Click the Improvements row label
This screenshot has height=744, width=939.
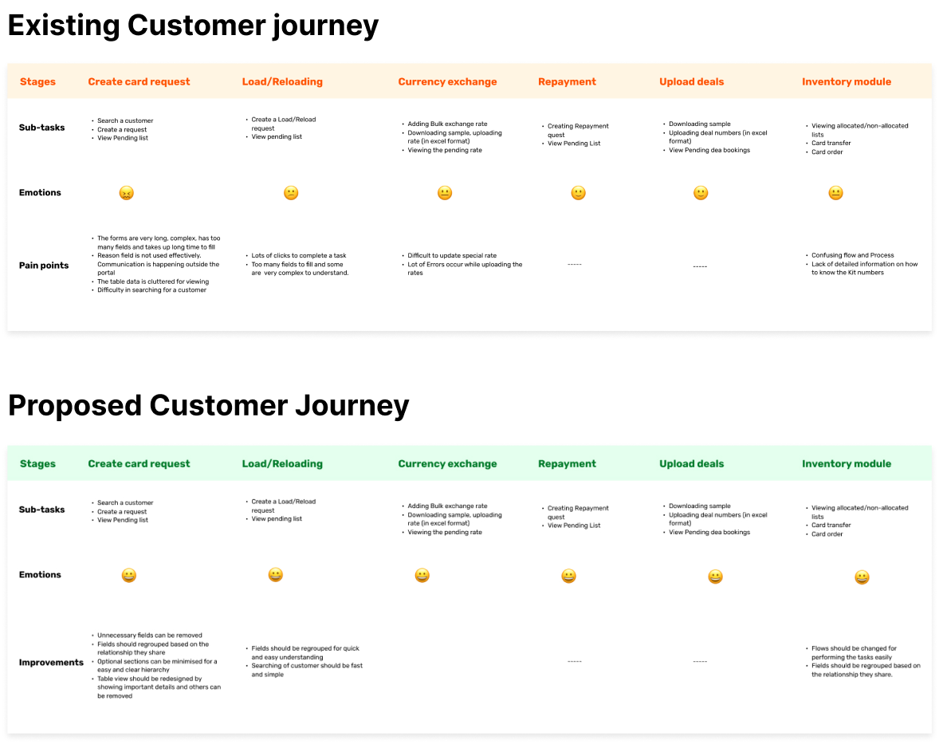tap(51, 663)
